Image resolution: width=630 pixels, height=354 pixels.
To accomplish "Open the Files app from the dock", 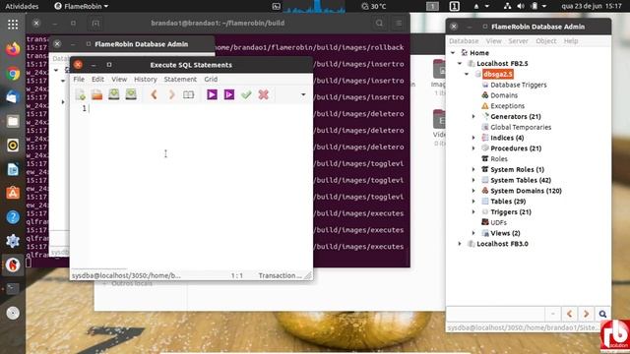I will [13, 121].
